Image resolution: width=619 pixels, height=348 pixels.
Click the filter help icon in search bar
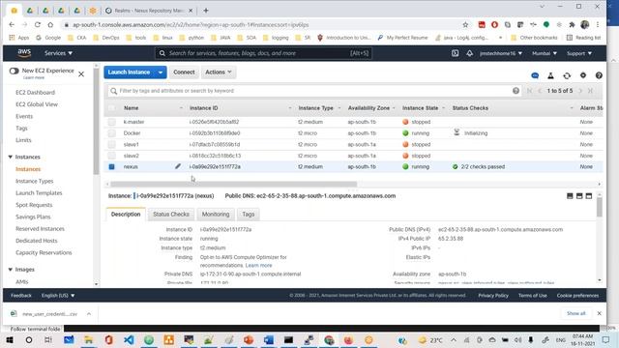coord(516,91)
